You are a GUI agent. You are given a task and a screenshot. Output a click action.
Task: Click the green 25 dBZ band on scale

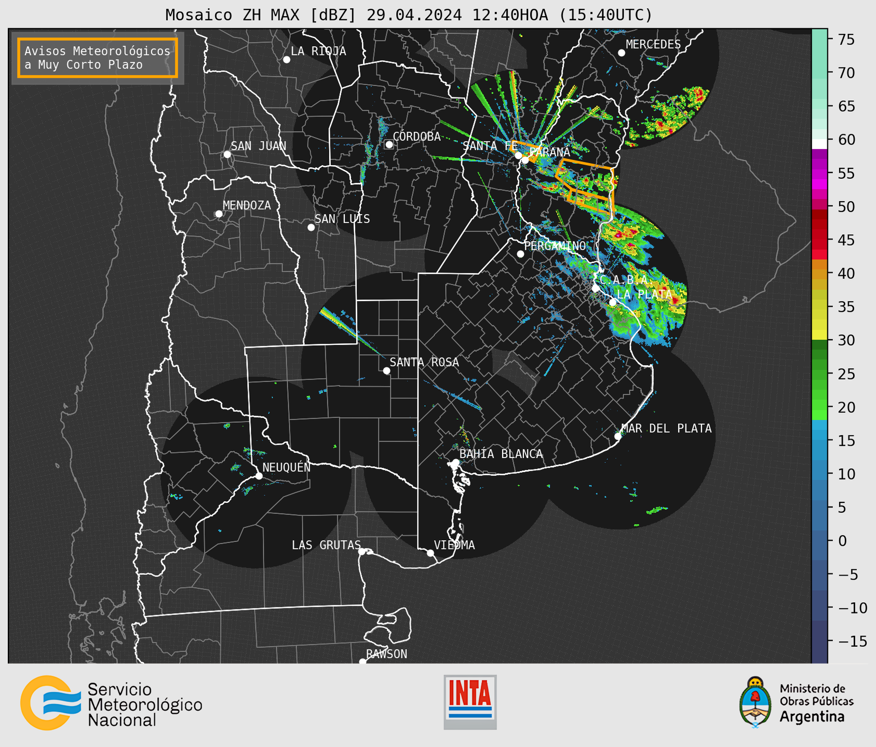pos(819,373)
